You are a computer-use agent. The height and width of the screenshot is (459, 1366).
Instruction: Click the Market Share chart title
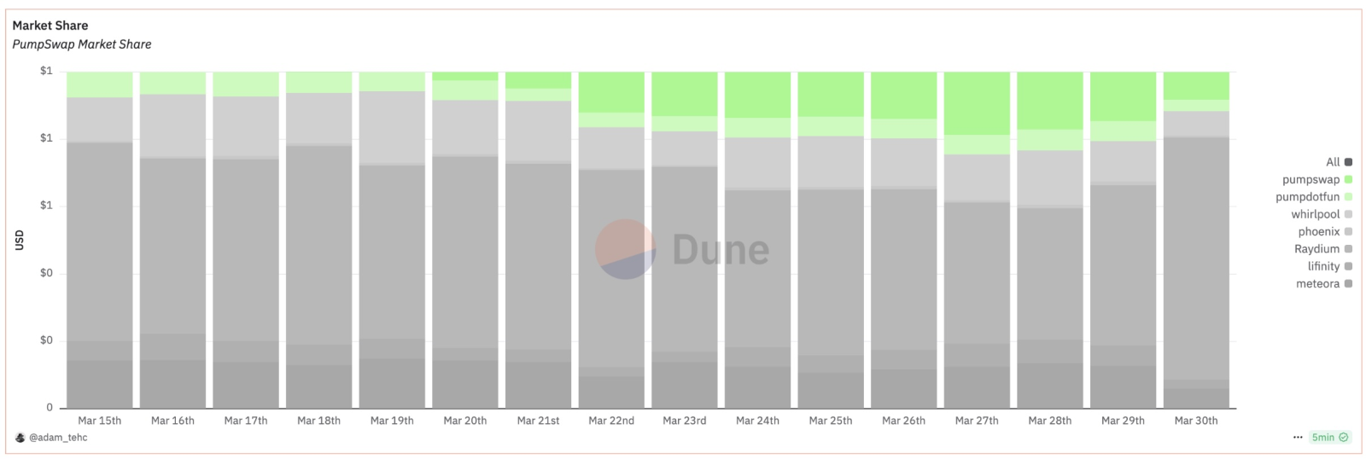pyautogui.click(x=50, y=26)
